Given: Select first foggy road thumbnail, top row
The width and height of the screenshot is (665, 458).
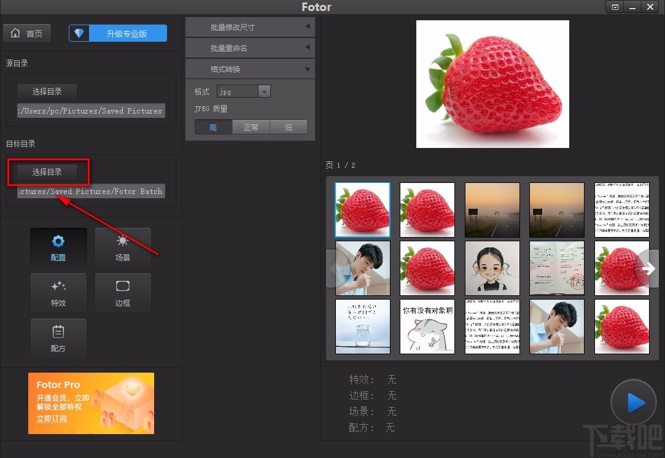Looking at the screenshot, I should coord(492,210).
